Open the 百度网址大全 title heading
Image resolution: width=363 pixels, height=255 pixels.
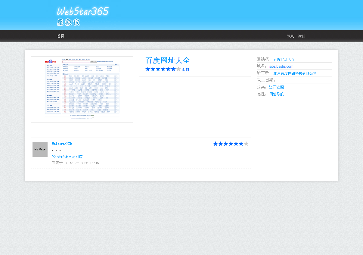click(x=168, y=61)
